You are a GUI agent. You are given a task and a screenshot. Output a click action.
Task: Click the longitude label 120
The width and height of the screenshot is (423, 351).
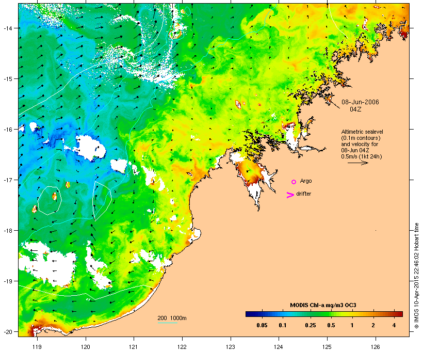click(86, 347)
